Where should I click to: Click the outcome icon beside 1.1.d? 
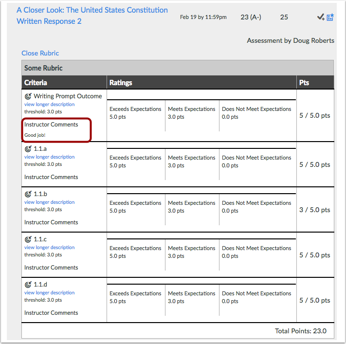28,285
